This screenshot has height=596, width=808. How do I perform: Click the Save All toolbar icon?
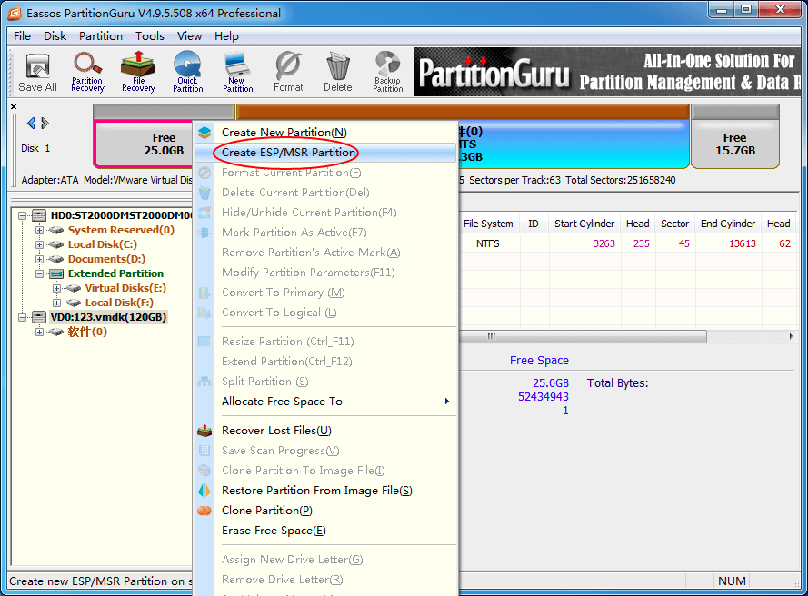37,73
